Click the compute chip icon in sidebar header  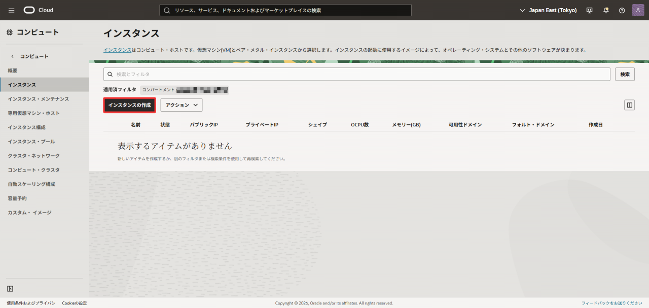click(x=10, y=32)
